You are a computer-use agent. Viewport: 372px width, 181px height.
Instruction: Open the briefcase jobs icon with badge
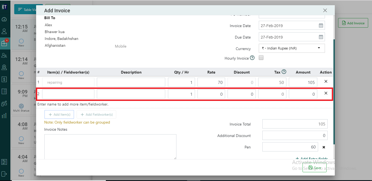(4, 43)
